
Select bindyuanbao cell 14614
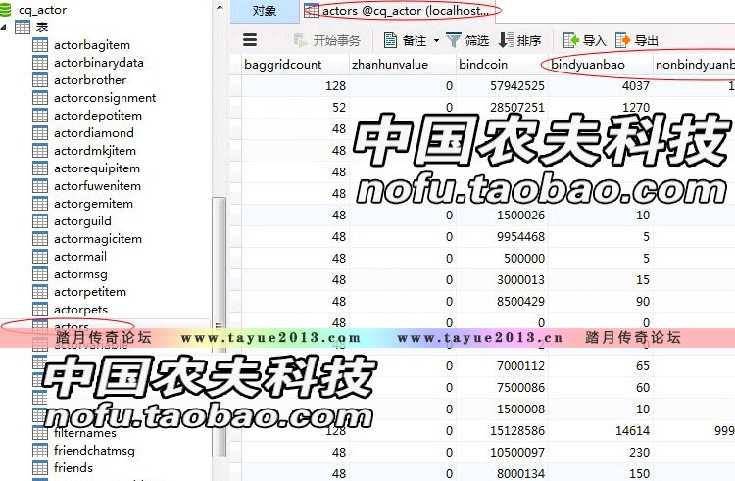coord(601,430)
